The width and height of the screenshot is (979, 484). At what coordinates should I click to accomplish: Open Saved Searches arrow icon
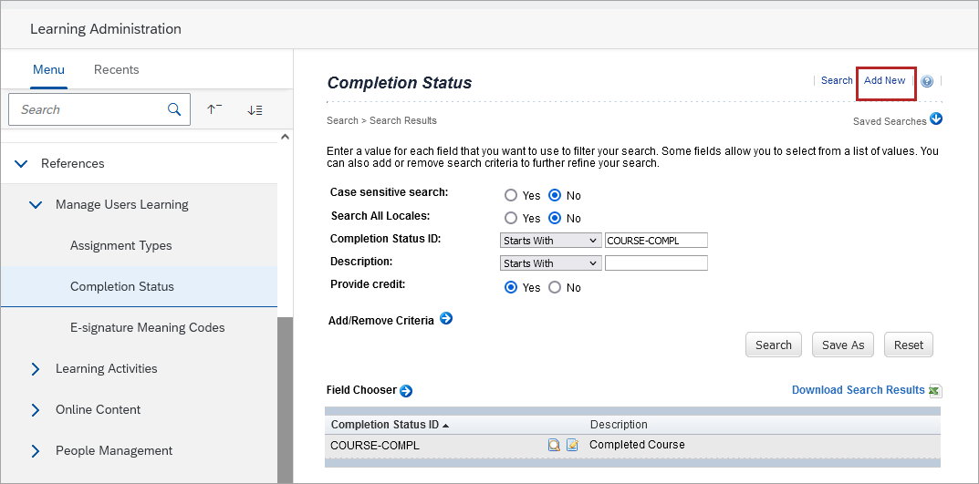(935, 119)
